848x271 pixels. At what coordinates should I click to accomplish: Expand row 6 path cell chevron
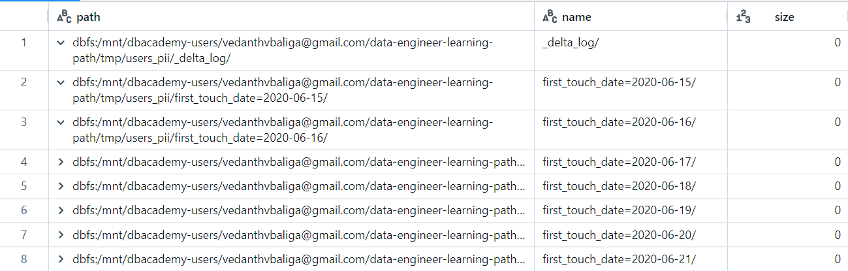tap(61, 210)
